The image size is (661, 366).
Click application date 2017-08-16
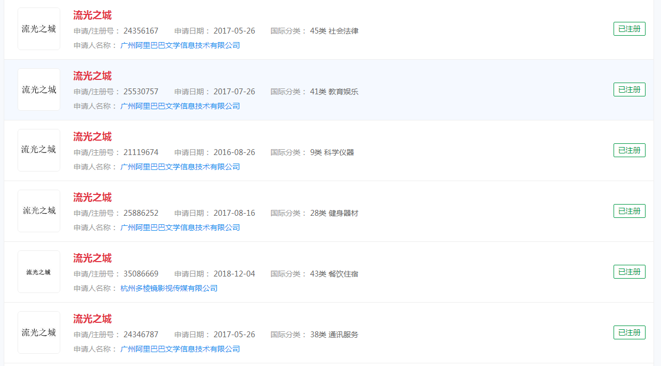(235, 213)
